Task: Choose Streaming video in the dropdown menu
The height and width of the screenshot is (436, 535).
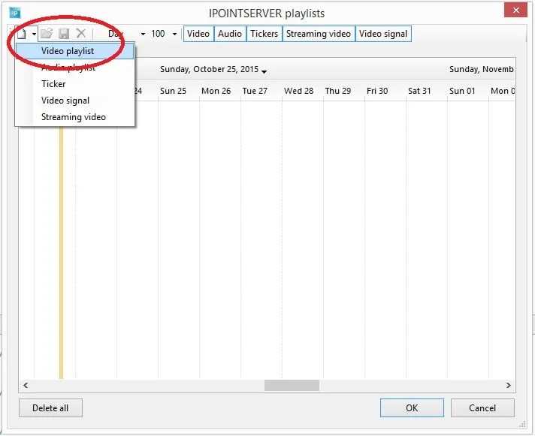Action: click(x=74, y=117)
